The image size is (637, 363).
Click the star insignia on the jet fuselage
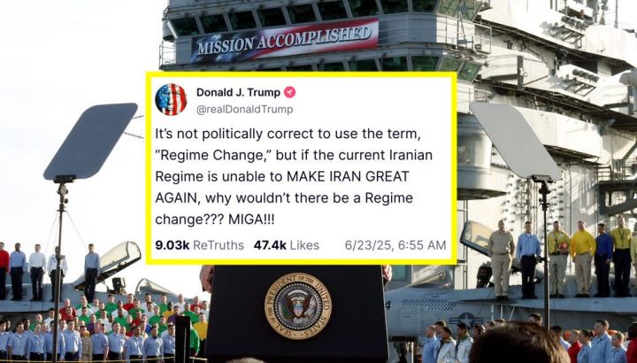click(x=465, y=318)
